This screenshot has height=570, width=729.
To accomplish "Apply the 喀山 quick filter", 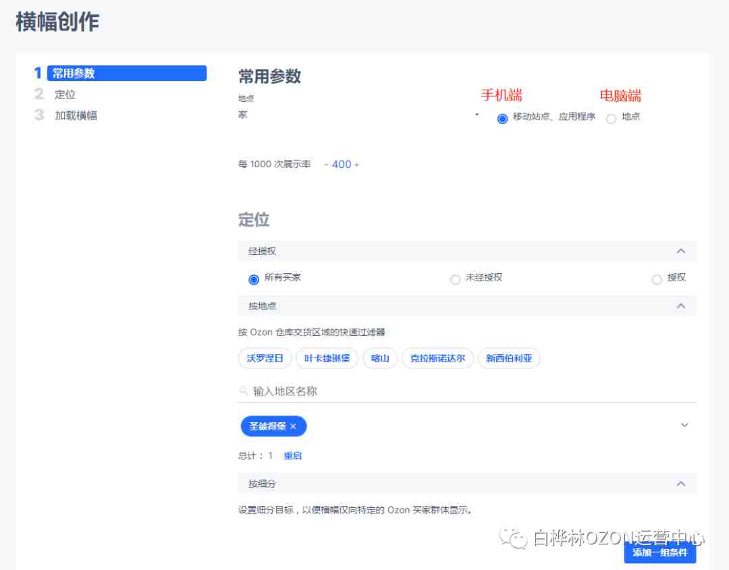I will point(380,358).
